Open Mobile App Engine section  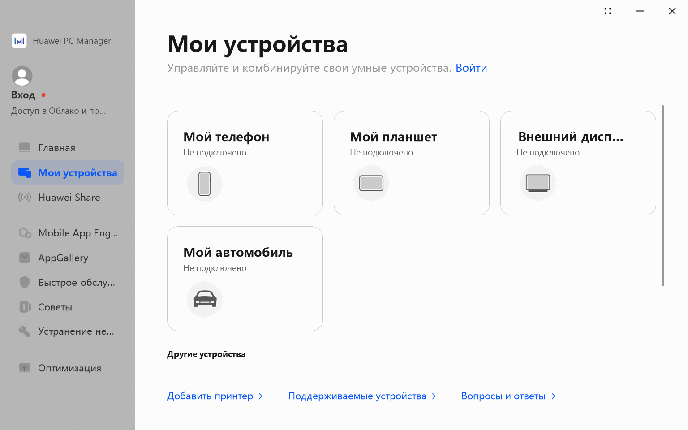coord(68,233)
